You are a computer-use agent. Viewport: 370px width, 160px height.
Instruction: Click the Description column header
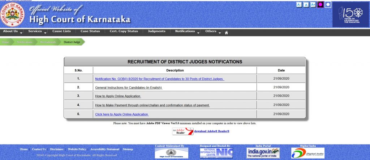[175, 70]
